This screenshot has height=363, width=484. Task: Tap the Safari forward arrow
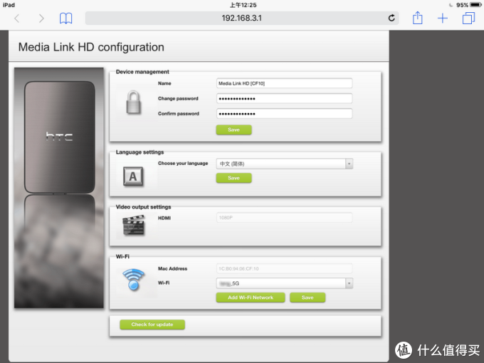41,19
